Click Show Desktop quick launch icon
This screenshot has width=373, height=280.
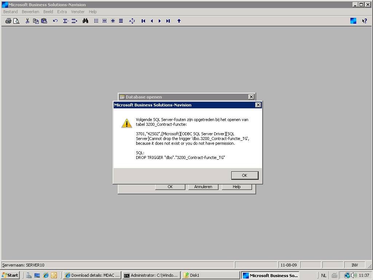[x=37, y=275]
